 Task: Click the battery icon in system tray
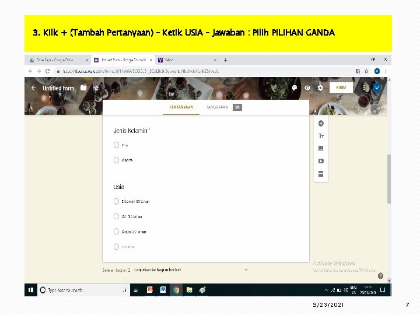[339, 290]
